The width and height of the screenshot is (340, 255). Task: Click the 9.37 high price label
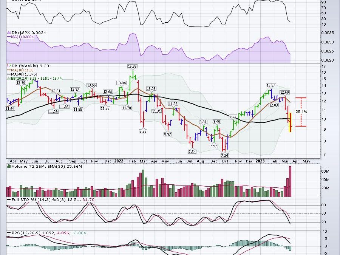[x=203, y=122]
